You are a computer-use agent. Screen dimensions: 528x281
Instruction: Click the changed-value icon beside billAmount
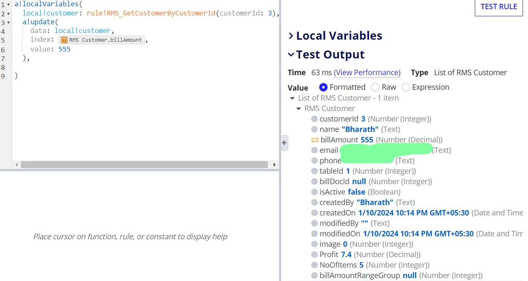pos(315,140)
